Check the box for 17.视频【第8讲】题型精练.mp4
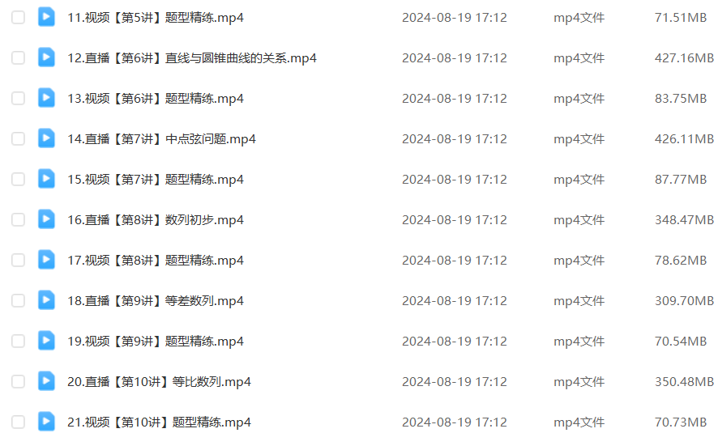Image resolution: width=718 pixels, height=433 pixels. tap(19, 260)
